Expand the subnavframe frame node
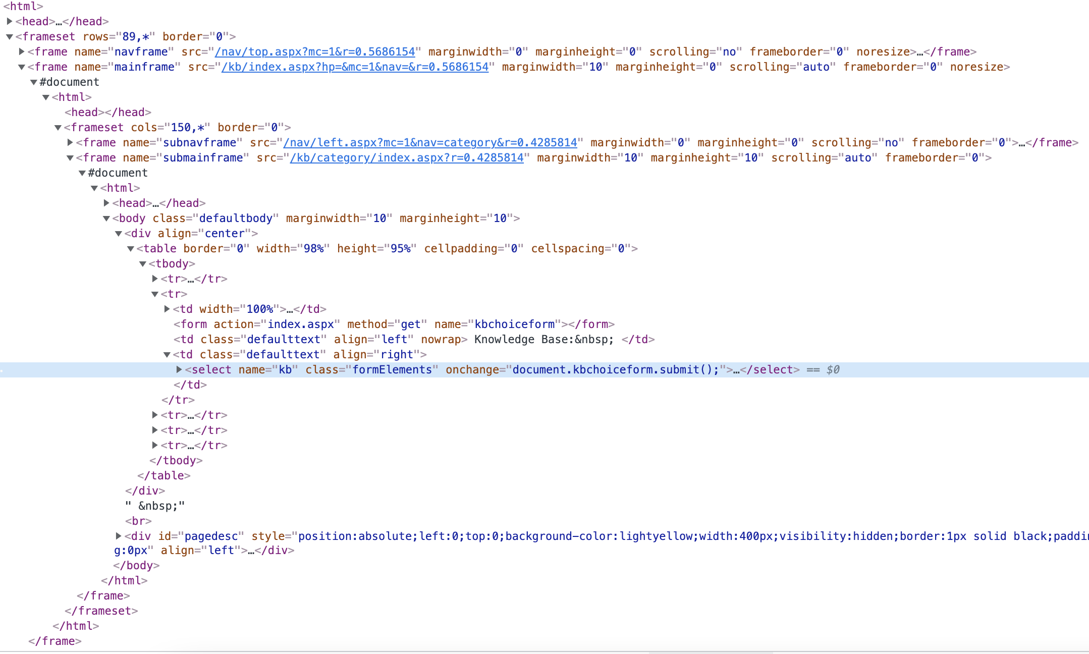The image size is (1089, 654). 70,143
